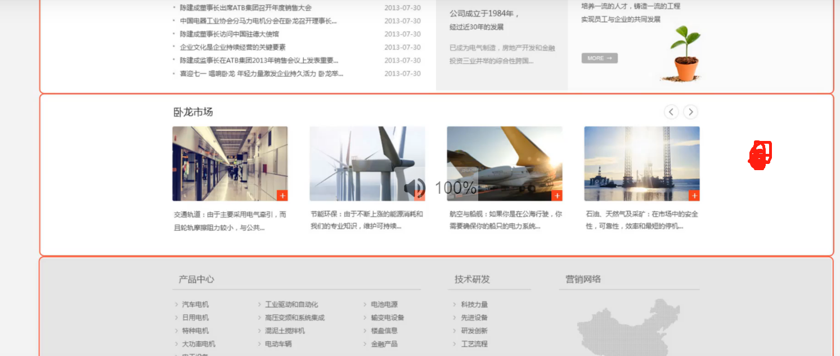840x356 pixels.
Task: Click the 科技力量 link
Action: [x=474, y=304]
